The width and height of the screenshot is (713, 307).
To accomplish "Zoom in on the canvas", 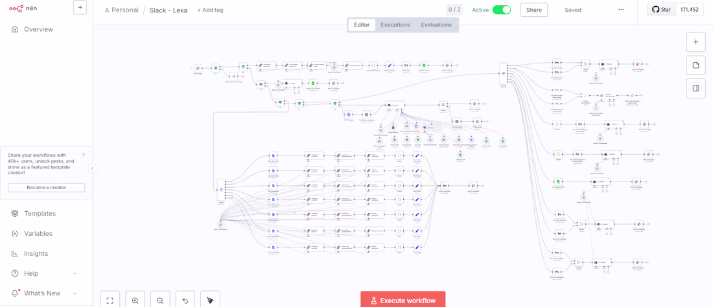I will [x=135, y=300].
